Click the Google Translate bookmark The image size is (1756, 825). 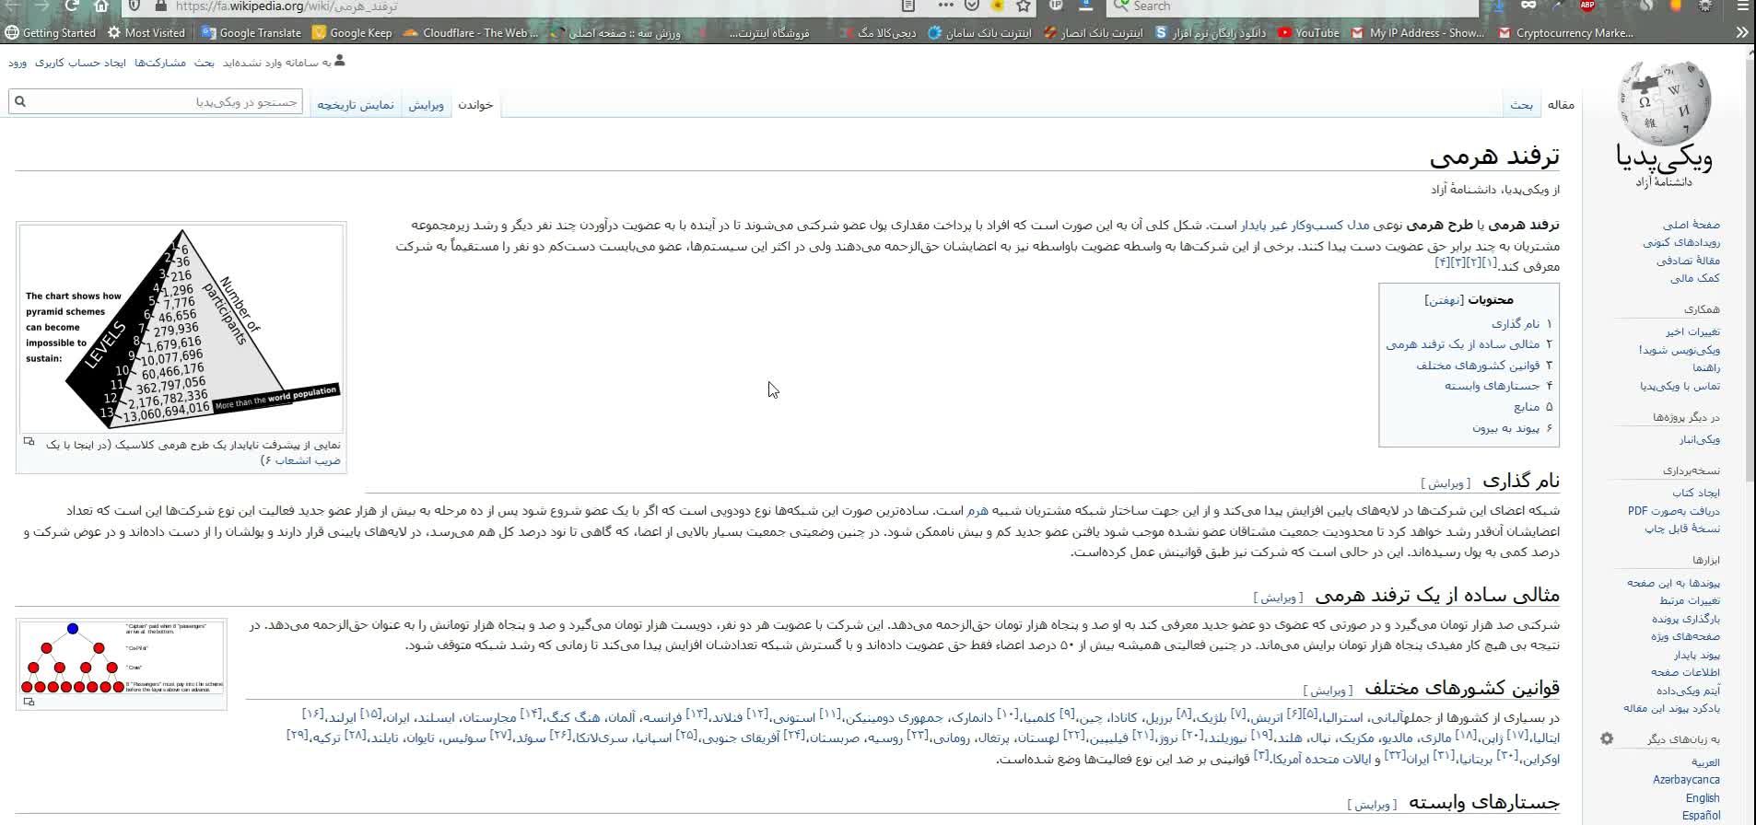pos(251,32)
